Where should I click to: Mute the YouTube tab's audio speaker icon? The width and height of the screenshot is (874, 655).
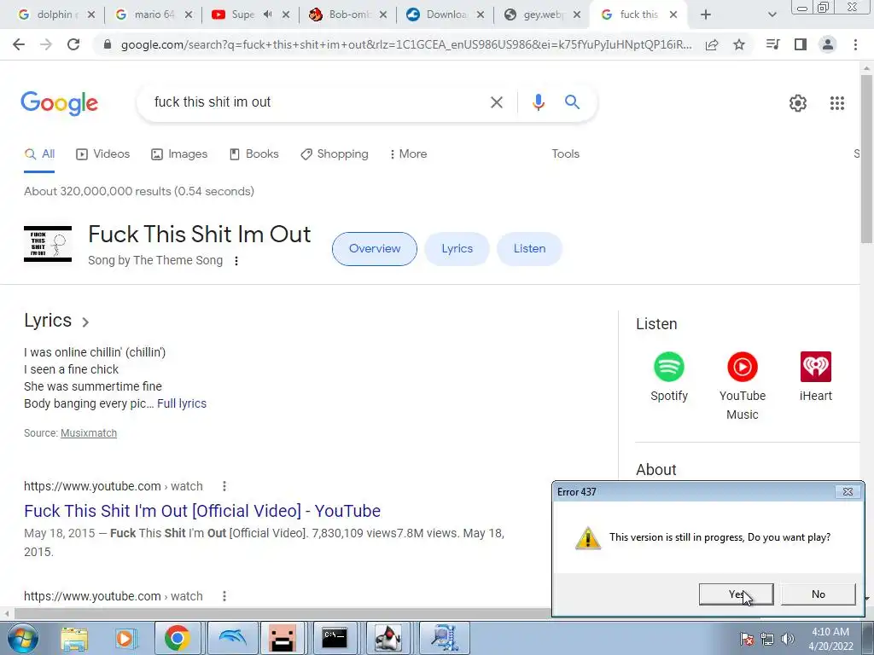coord(268,14)
